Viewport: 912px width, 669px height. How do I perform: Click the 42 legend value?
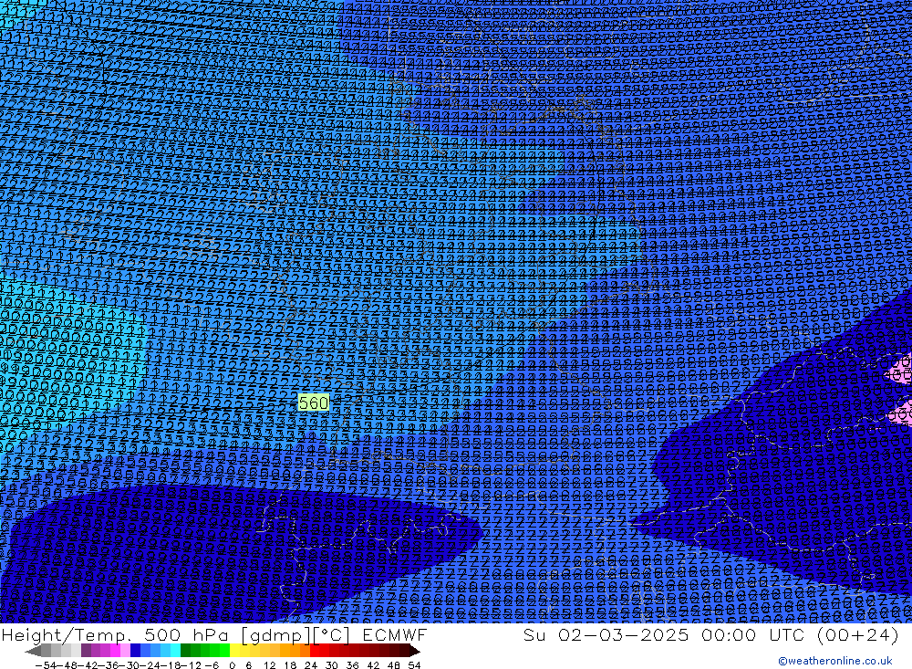coord(373,665)
